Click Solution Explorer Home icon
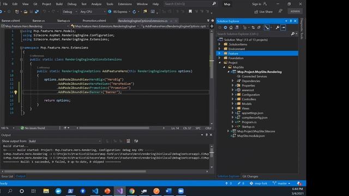The height and width of the screenshot is (196, 349). pyautogui.click(x=231, y=28)
